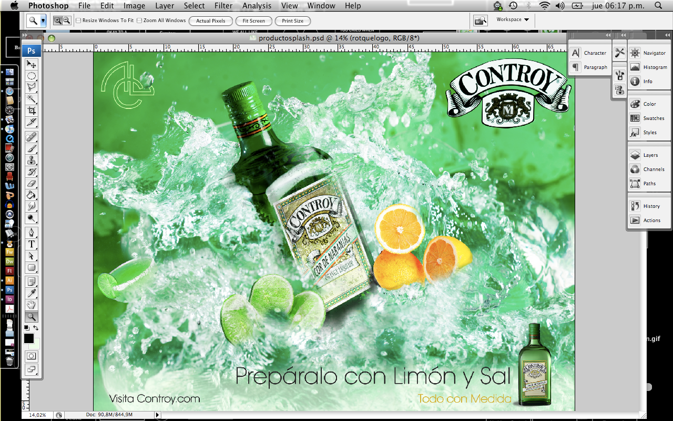This screenshot has height=421, width=673.
Task: Open the foreground color picker
Action: tap(28, 338)
